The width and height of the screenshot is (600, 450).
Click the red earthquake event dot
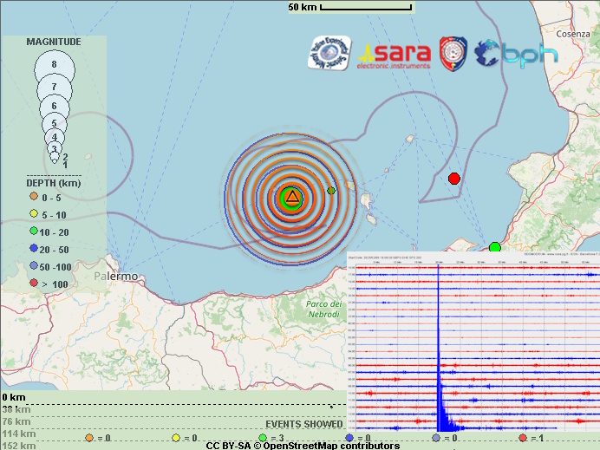pos(453,179)
